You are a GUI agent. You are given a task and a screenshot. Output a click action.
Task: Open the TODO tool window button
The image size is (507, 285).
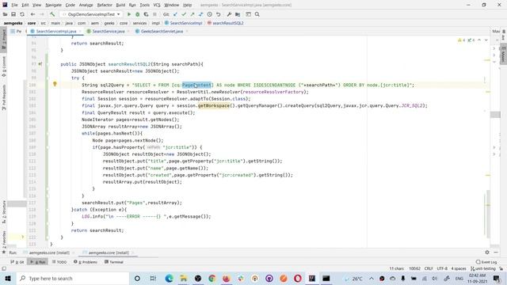click(x=59, y=262)
